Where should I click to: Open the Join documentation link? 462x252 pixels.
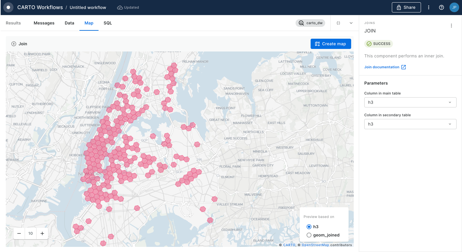(382, 67)
